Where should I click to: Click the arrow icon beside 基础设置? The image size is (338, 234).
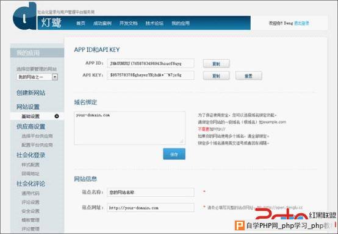57,116
